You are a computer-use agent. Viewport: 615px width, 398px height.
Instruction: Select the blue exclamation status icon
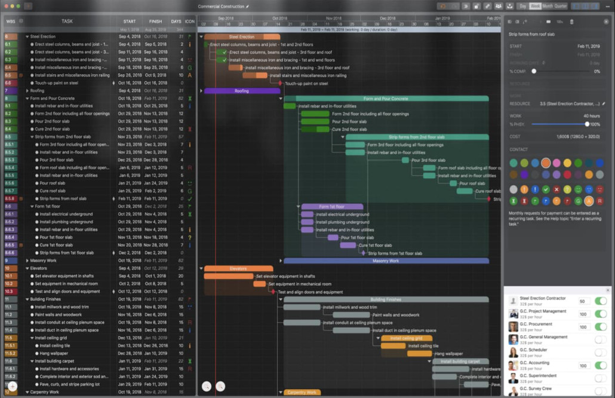coord(535,189)
